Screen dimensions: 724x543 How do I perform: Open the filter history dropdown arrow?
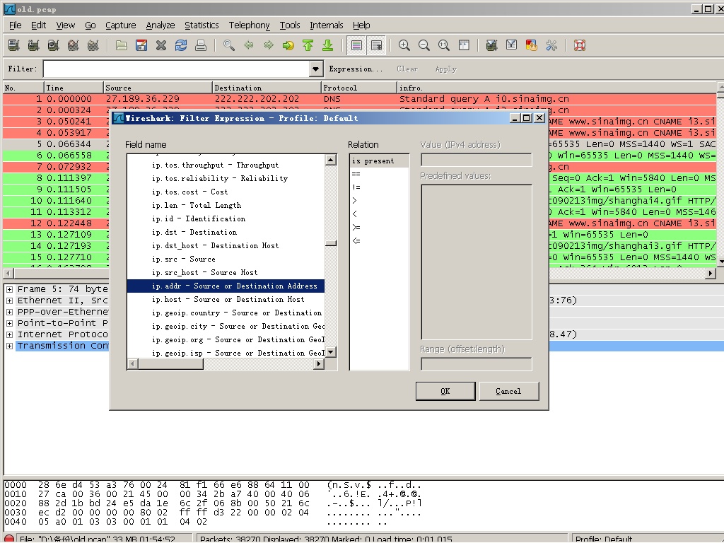pos(315,69)
